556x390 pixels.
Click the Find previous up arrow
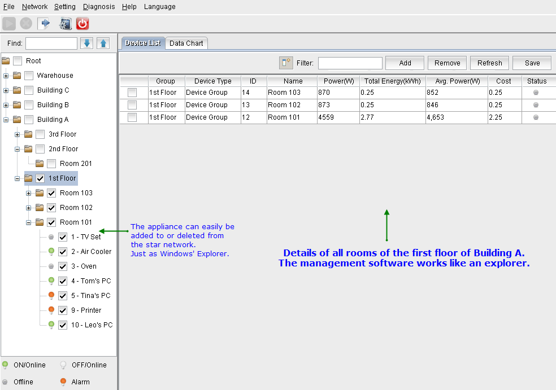103,43
